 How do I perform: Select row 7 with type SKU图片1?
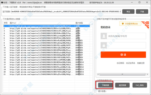47,40
